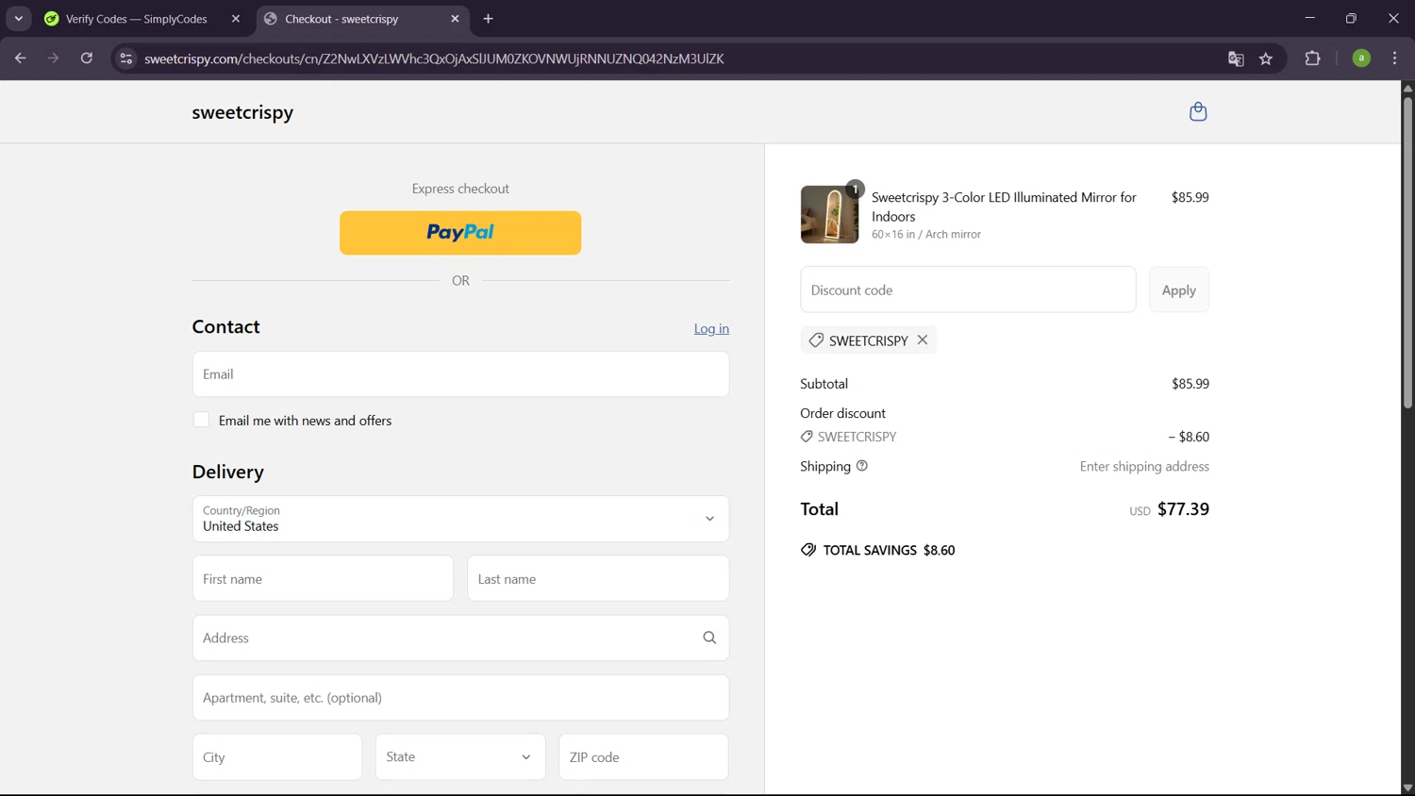View site information icon in address bar
Viewport: 1415px width, 796px height.
(125, 58)
